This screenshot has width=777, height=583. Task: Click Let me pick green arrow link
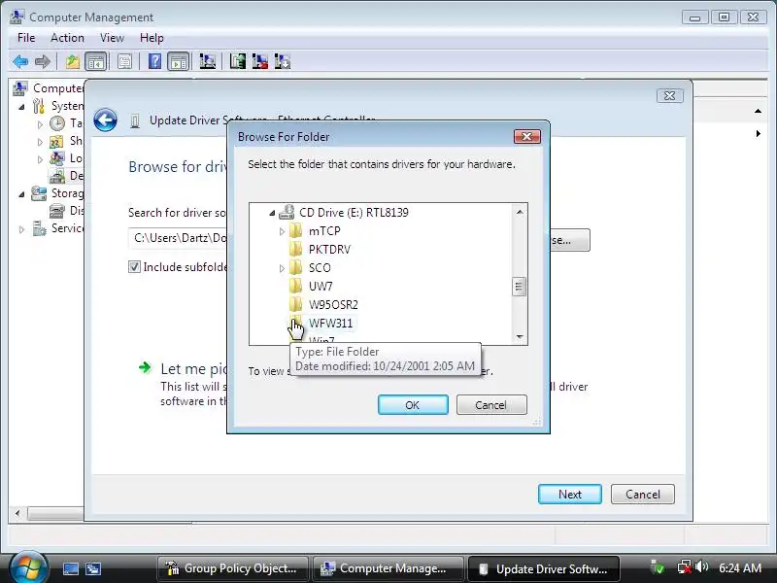[x=145, y=367]
